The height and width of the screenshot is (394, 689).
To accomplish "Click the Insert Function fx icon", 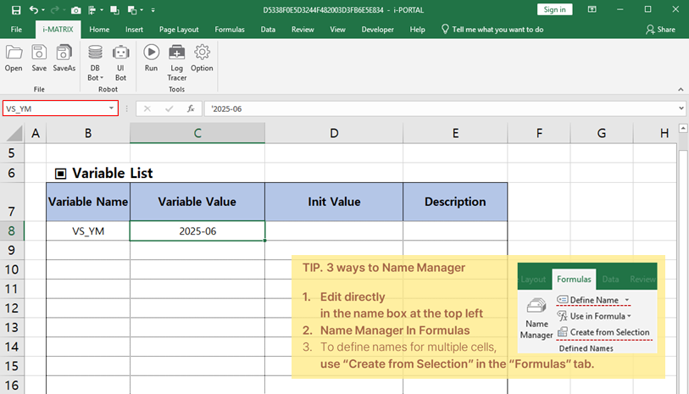I will pyautogui.click(x=191, y=108).
